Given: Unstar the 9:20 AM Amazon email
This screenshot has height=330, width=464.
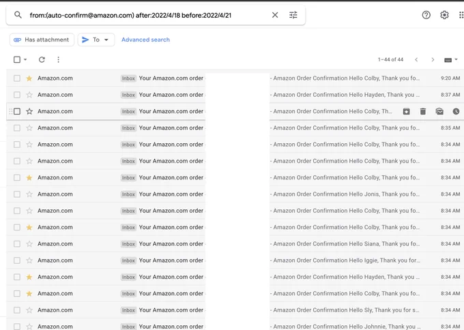Looking at the screenshot, I should pyautogui.click(x=29, y=78).
